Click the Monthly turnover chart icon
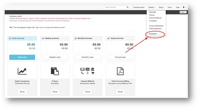 [76, 38]
